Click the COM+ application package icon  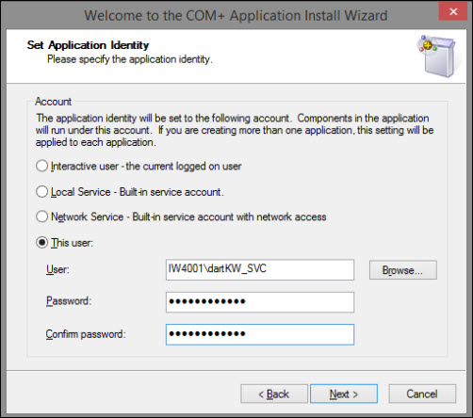[437, 56]
